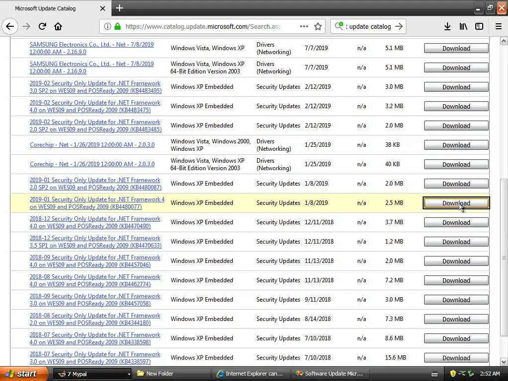Switch to Internet Explorer taskbar window

251,374
